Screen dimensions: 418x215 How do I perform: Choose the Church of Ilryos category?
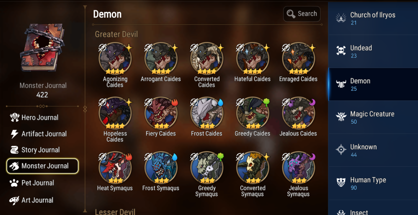point(373,18)
